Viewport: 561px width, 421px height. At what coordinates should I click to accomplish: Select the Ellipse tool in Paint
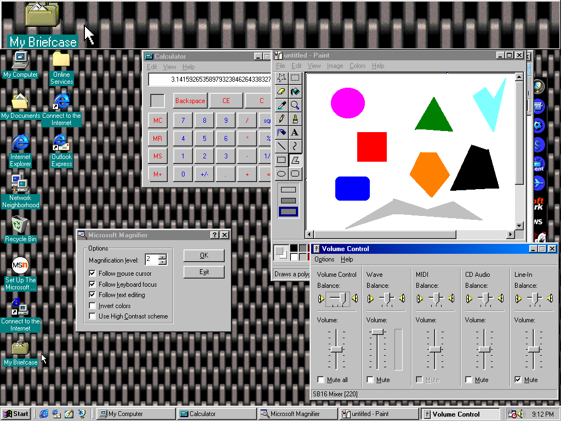[x=282, y=174]
